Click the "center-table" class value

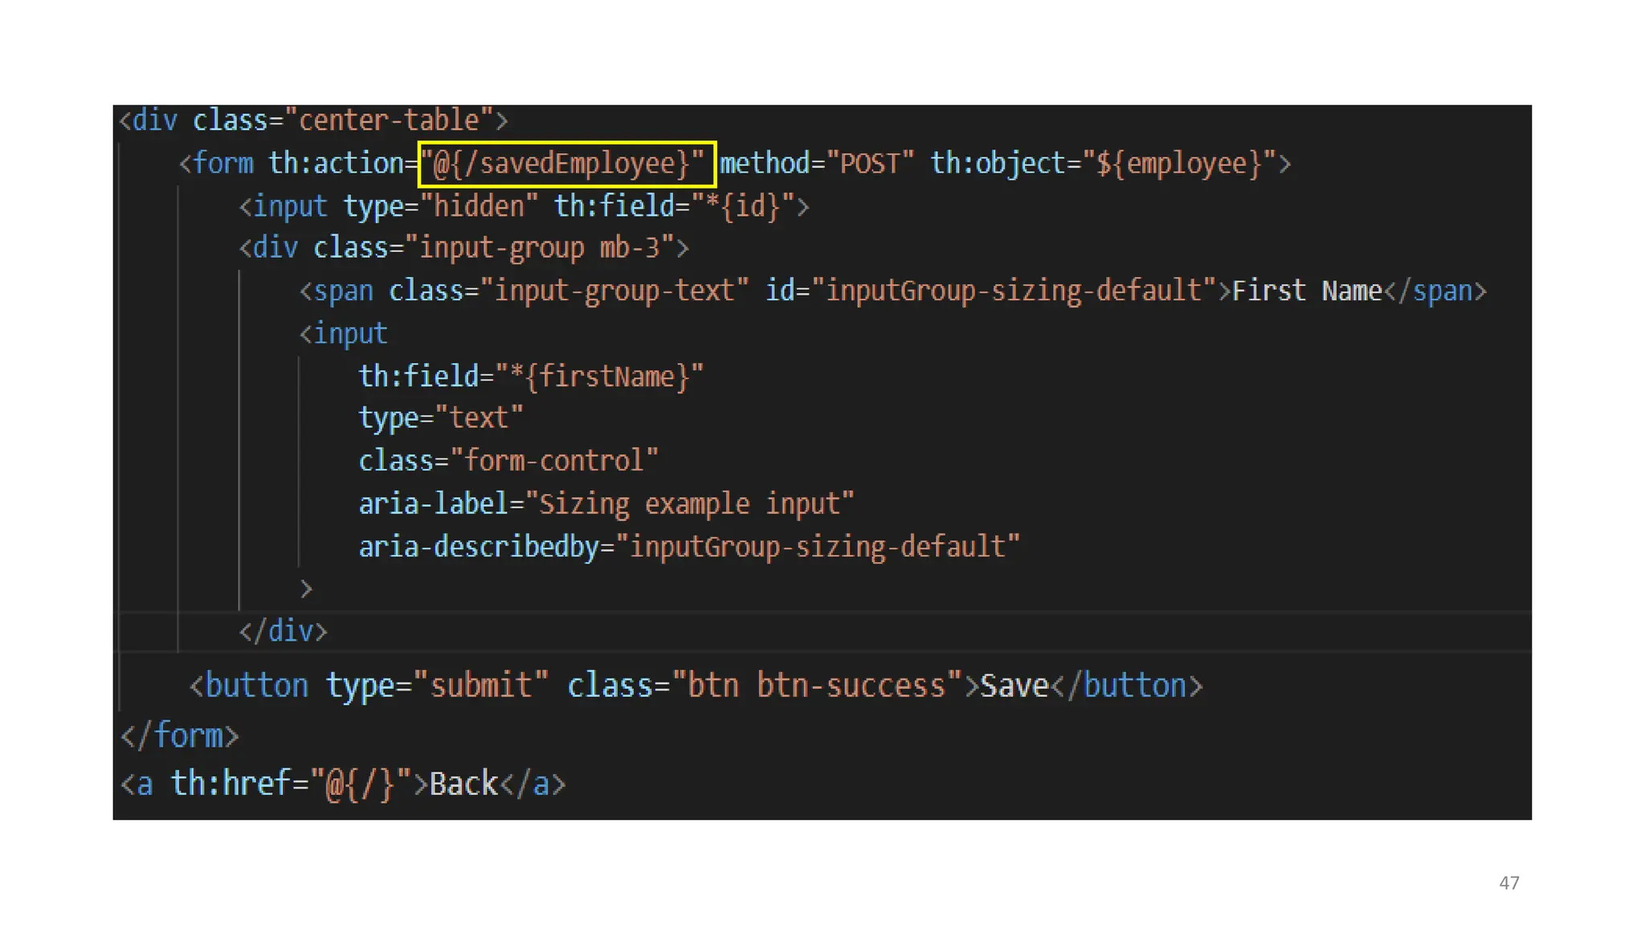coord(390,120)
